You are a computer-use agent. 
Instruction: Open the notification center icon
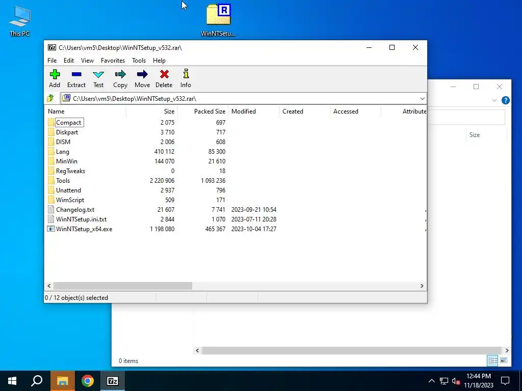[x=505, y=381]
